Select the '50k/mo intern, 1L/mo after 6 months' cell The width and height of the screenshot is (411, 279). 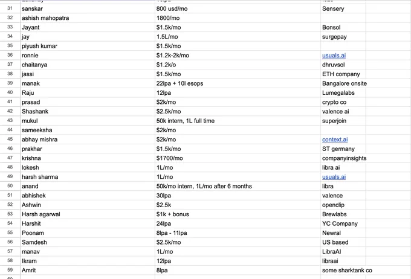[238, 186]
